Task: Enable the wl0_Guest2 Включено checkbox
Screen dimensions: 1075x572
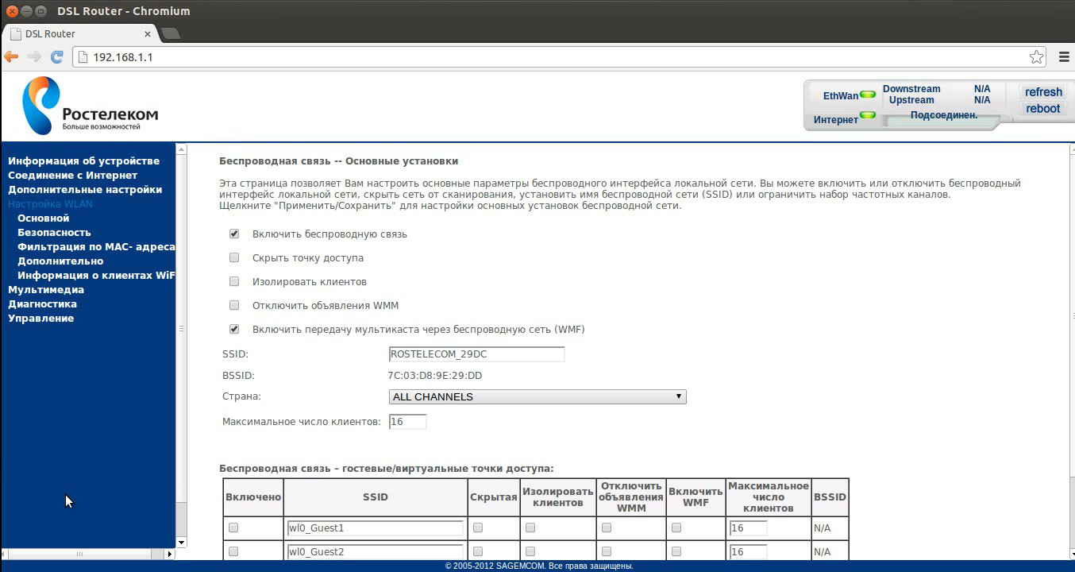Action: click(233, 551)
